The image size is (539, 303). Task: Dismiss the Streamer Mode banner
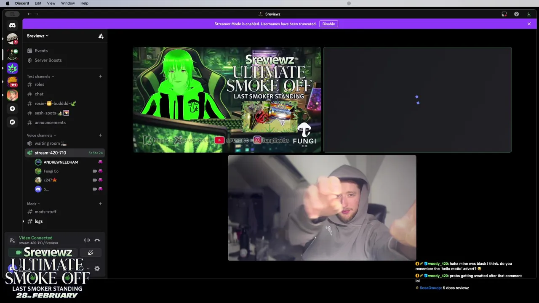529,24
